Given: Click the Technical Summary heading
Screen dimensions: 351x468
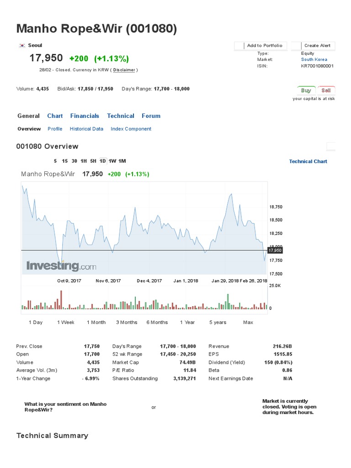Looking at the screenshot, I should (x=52, y=436).
